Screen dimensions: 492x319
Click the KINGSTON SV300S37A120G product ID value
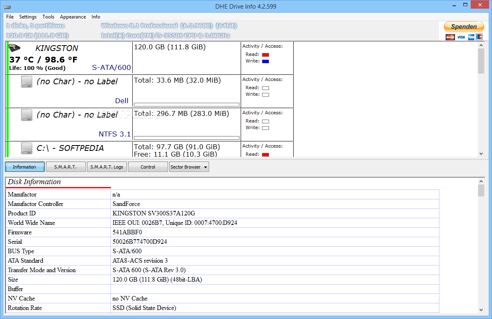pyautogui.click(x=154, y=213)
